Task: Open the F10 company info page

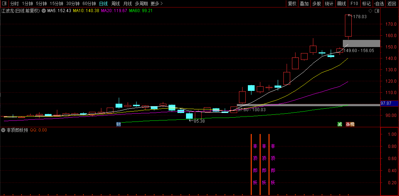Action: [x=354, y=4]
